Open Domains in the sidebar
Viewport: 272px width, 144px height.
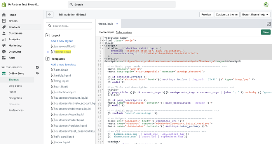14,104
